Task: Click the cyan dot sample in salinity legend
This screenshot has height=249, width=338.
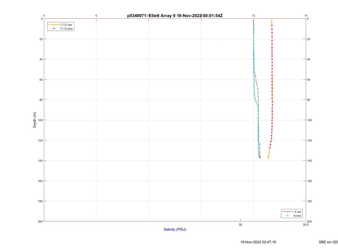Action: pyautogui.click(x=288, y=216)
